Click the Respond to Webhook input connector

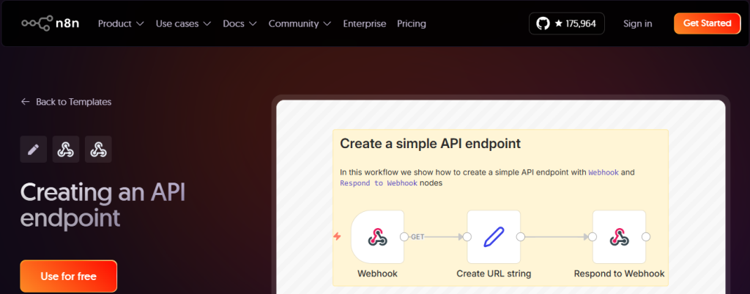coord(593,237)
